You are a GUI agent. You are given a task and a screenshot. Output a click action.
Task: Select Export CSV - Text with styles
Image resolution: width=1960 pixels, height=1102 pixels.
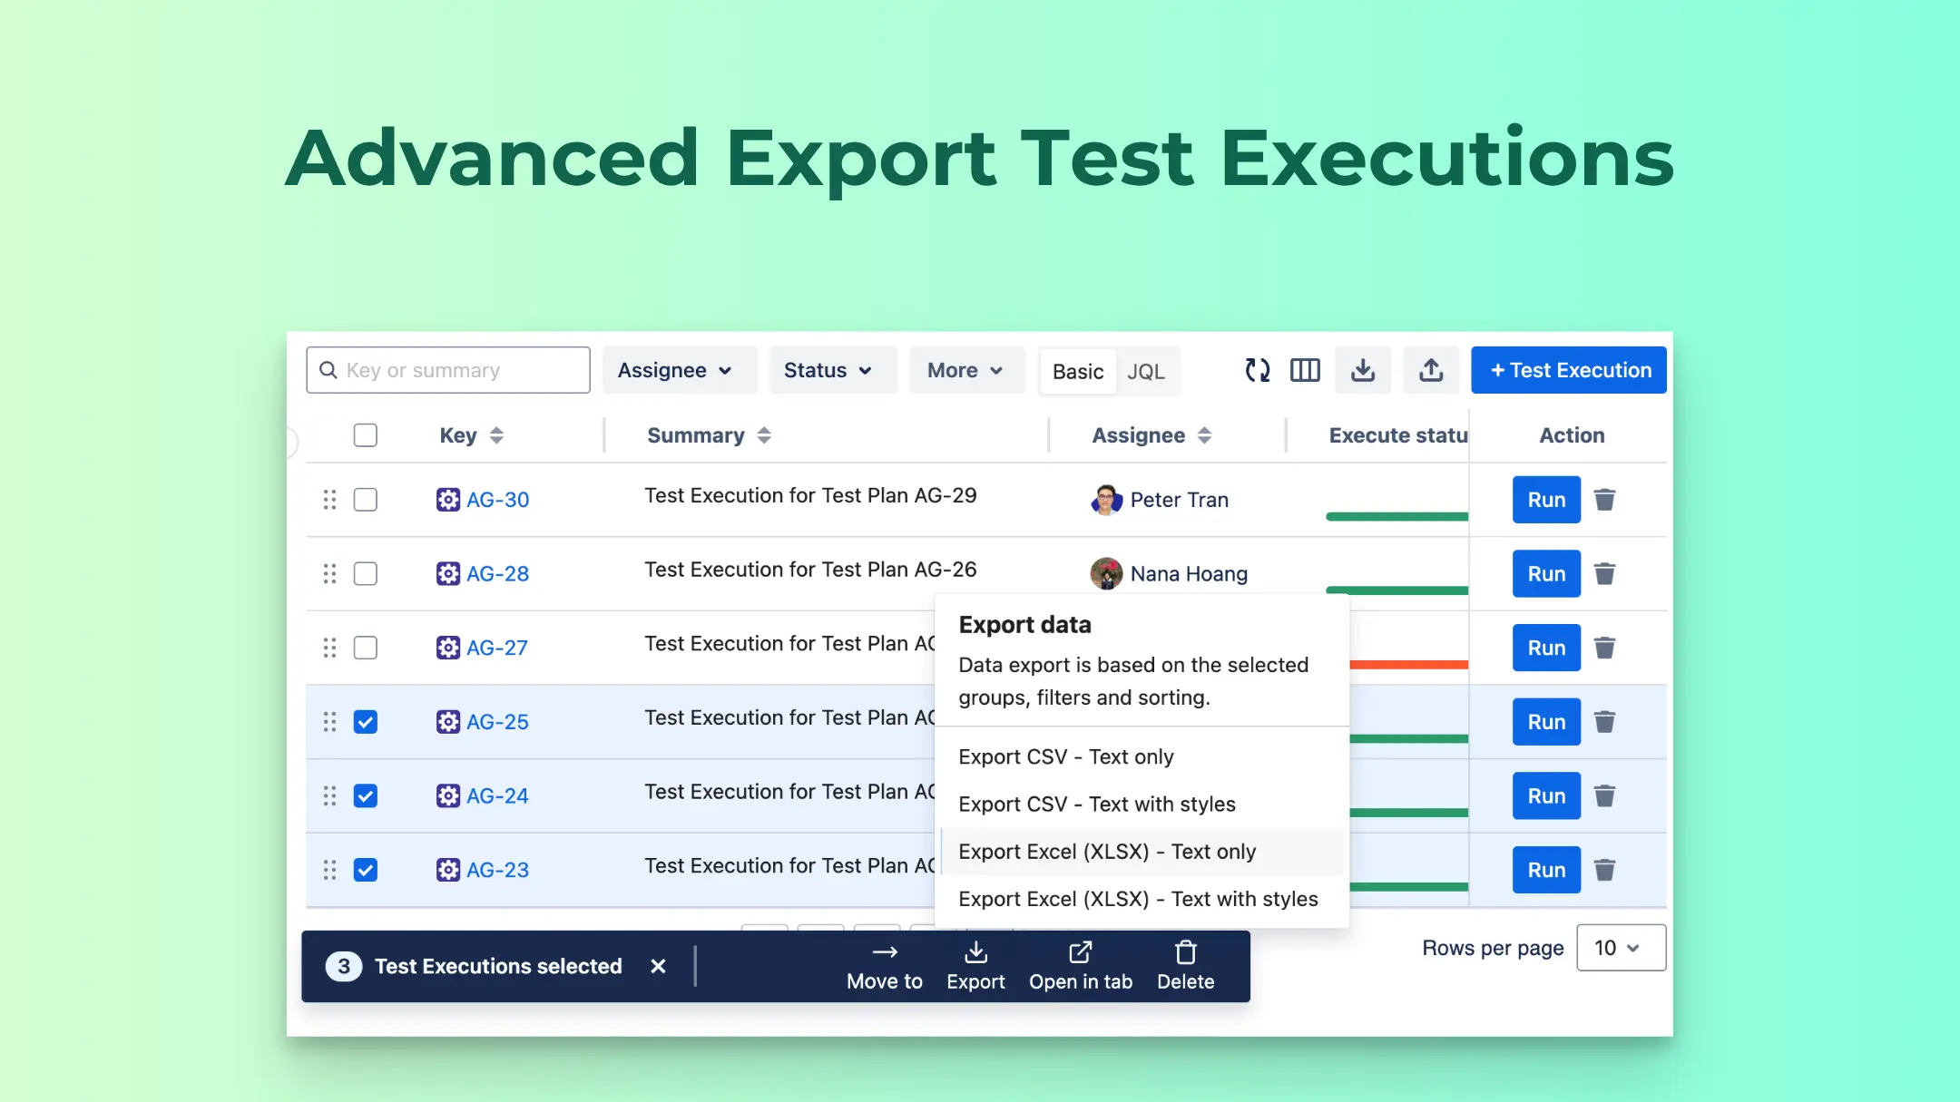pos(1142,805)
